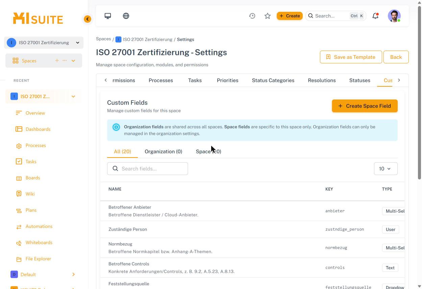Viewport: 422px width, 289px height.
Task: Open Dashboards in the sidebar
Action: point(38,129)
